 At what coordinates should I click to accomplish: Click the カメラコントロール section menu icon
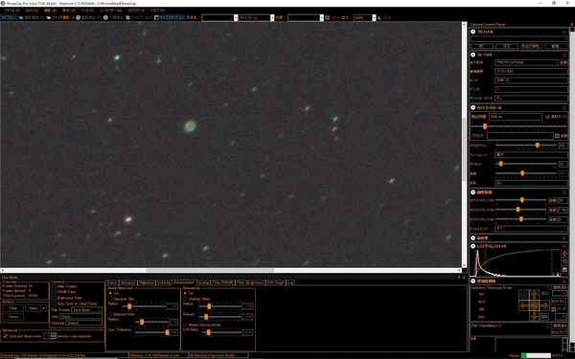[x=564, y=108]
